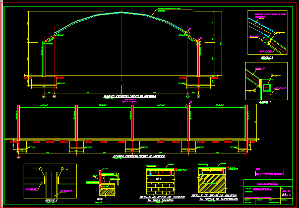Select the small flashing section detail at the bottom
The image size is (299, 208).
click(104, 182)
